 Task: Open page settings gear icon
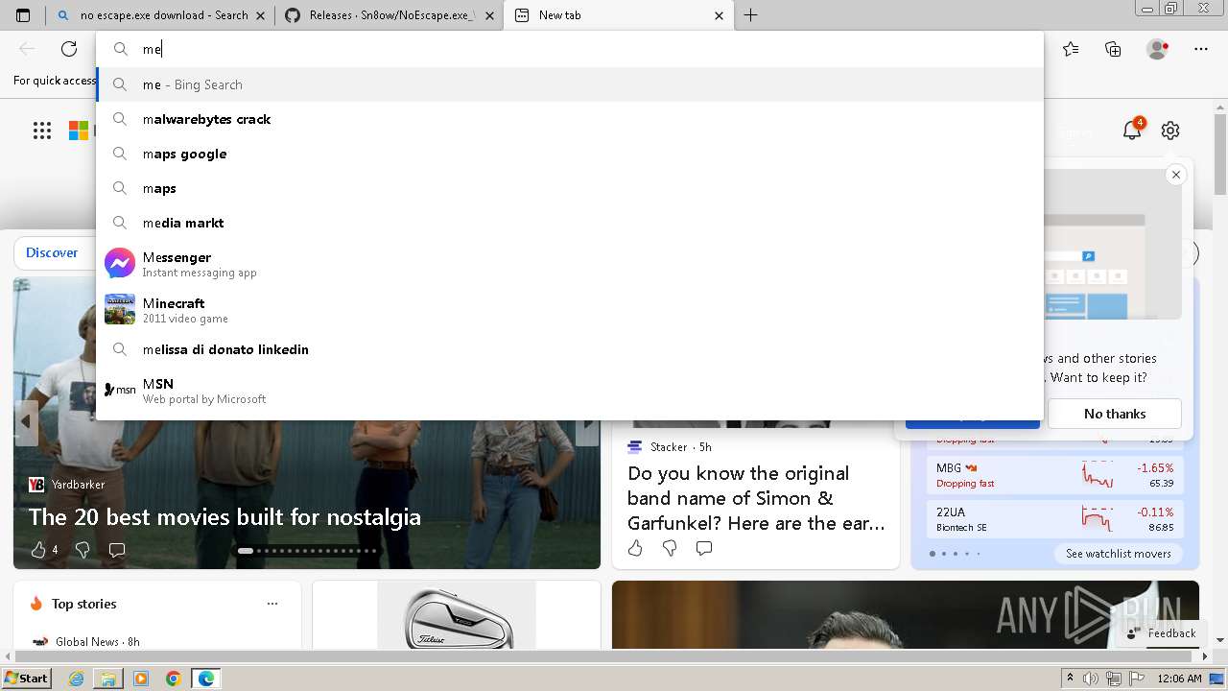click(1169, 131)
